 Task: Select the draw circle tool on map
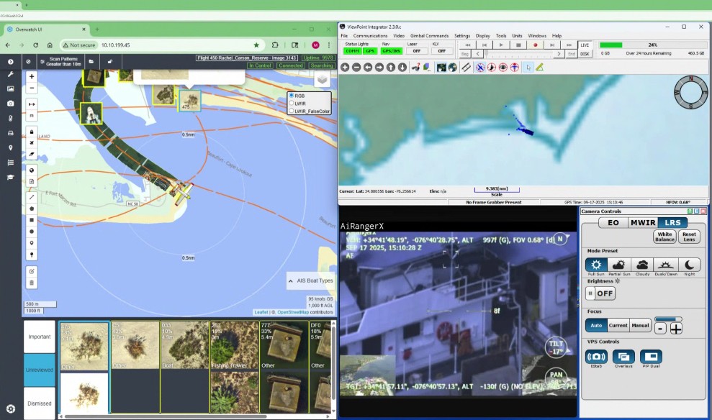(32, 232)
